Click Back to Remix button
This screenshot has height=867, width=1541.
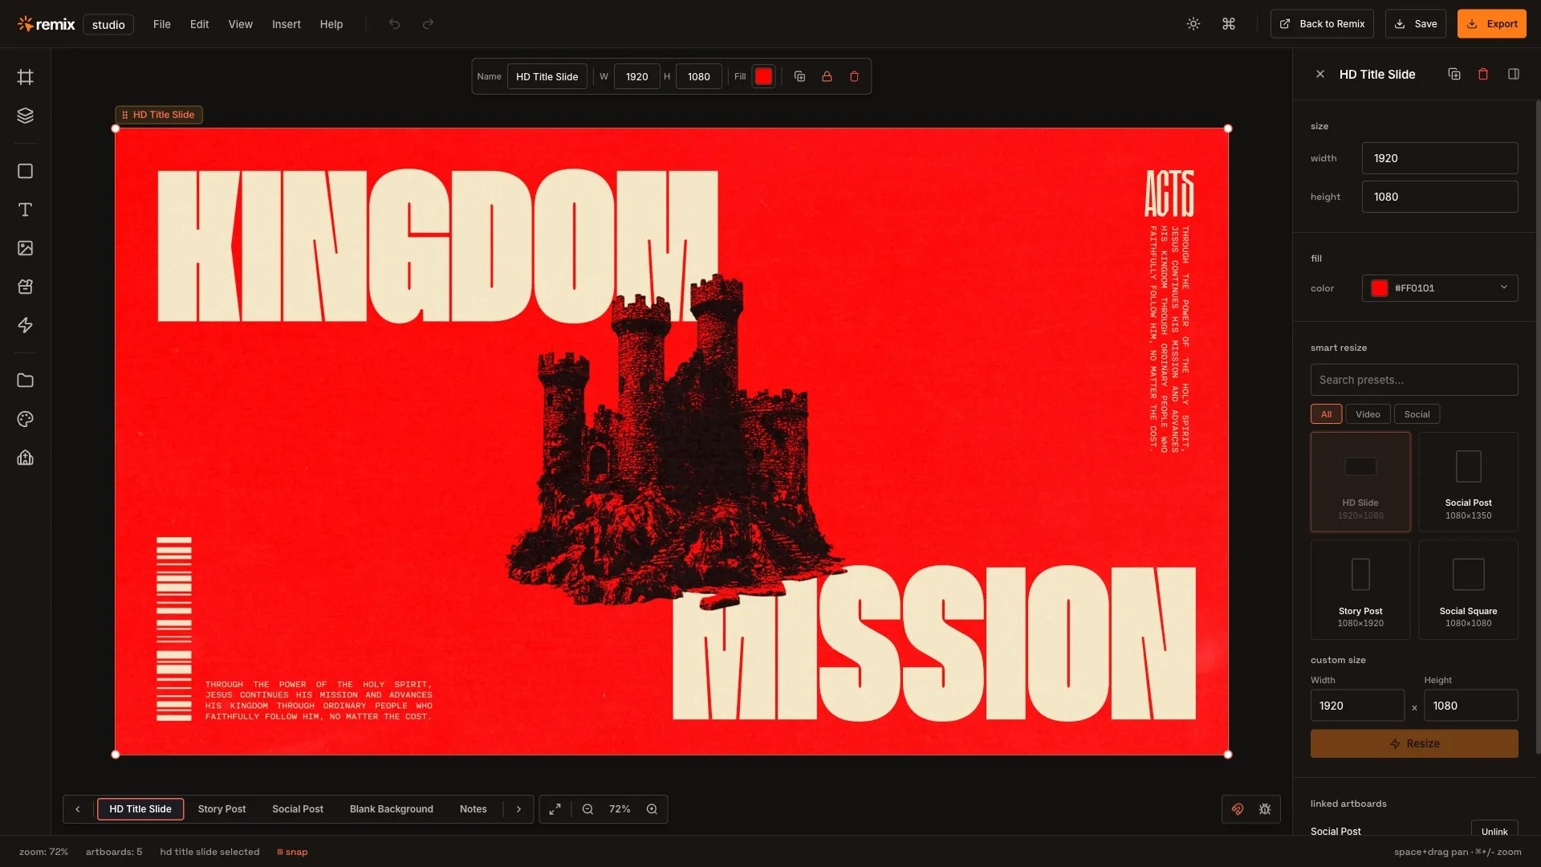click(x=1322, y=24)
